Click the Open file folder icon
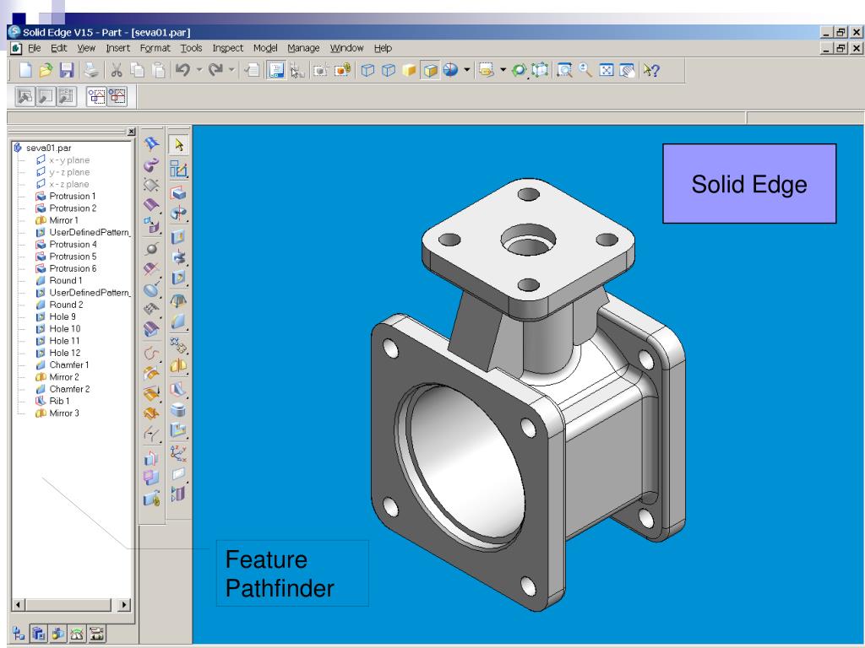Screen dimensions: 865x648 coord(46,70)
